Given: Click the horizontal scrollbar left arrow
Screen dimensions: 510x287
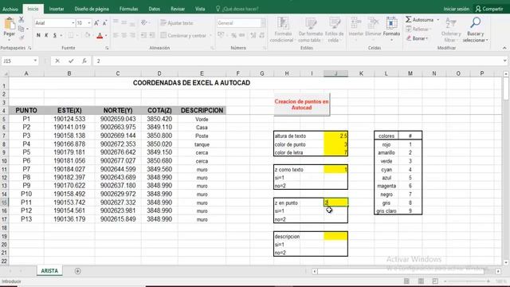Looking at the screenshot, I should [x=315, y=271].
